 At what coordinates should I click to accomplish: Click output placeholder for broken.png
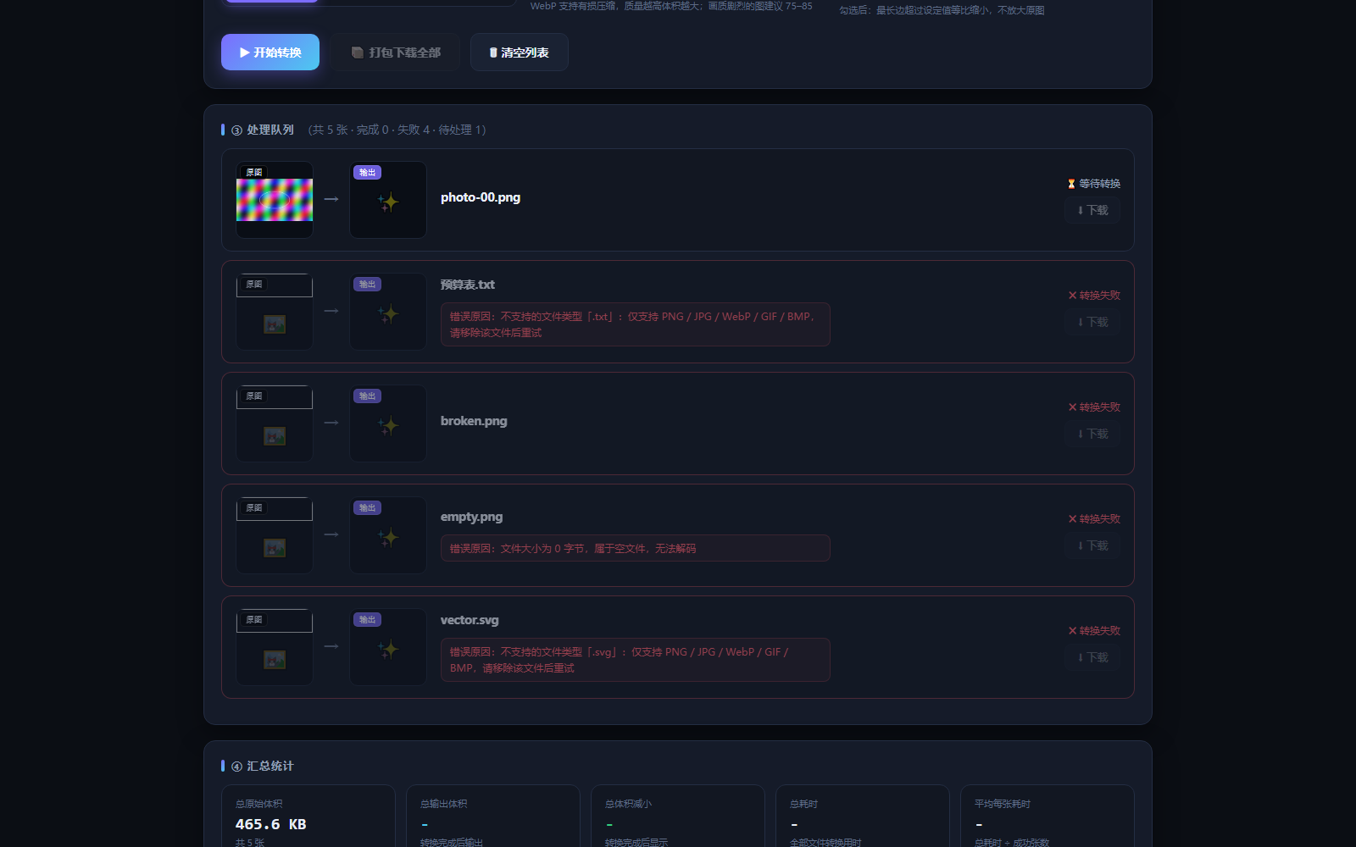pyautogui.click(x=388, y=423)
